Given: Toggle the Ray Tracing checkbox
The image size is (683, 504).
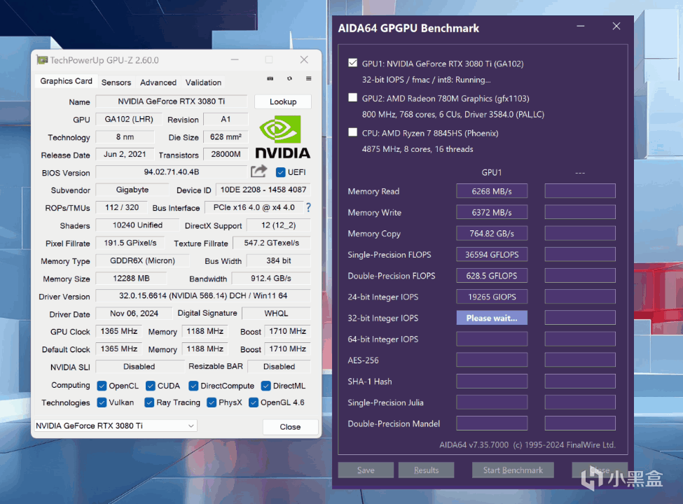Looking at the screenshot, I should (x=149, y=402).
